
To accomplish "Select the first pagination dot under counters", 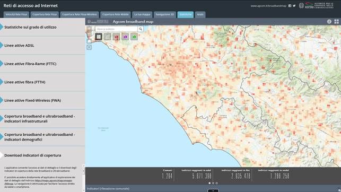I will pos(209,183).
